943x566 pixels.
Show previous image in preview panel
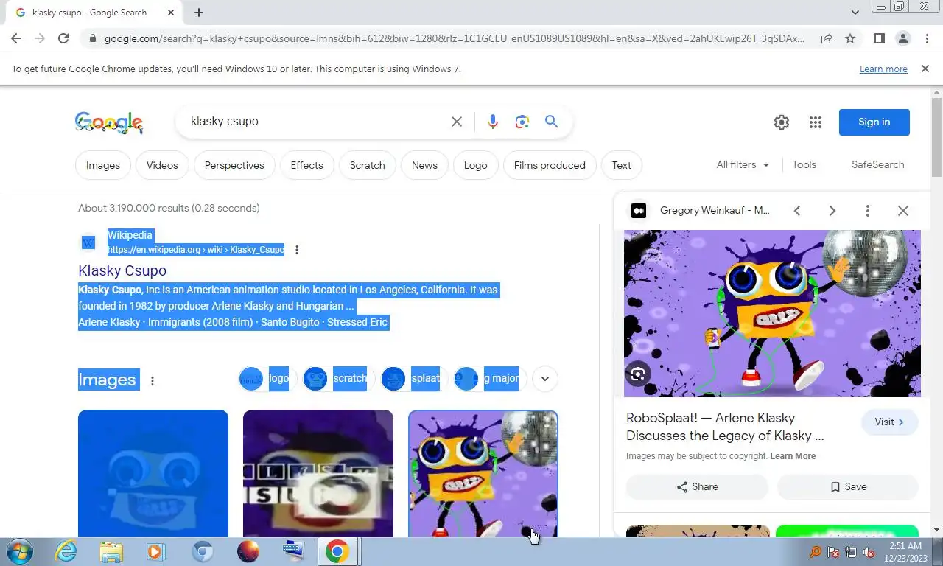(x=797, y=211)
